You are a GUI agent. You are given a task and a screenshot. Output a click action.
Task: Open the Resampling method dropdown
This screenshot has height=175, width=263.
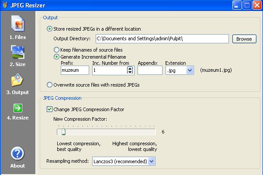pyautogui.click(x=151, y=161)
